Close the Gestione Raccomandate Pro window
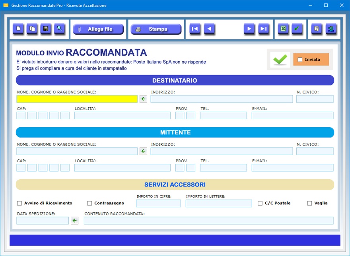 tap(342, 5)
